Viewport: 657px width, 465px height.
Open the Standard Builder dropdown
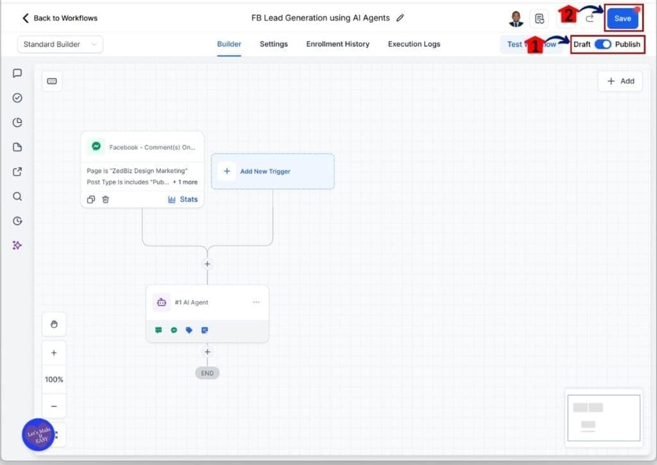[60, 44]
